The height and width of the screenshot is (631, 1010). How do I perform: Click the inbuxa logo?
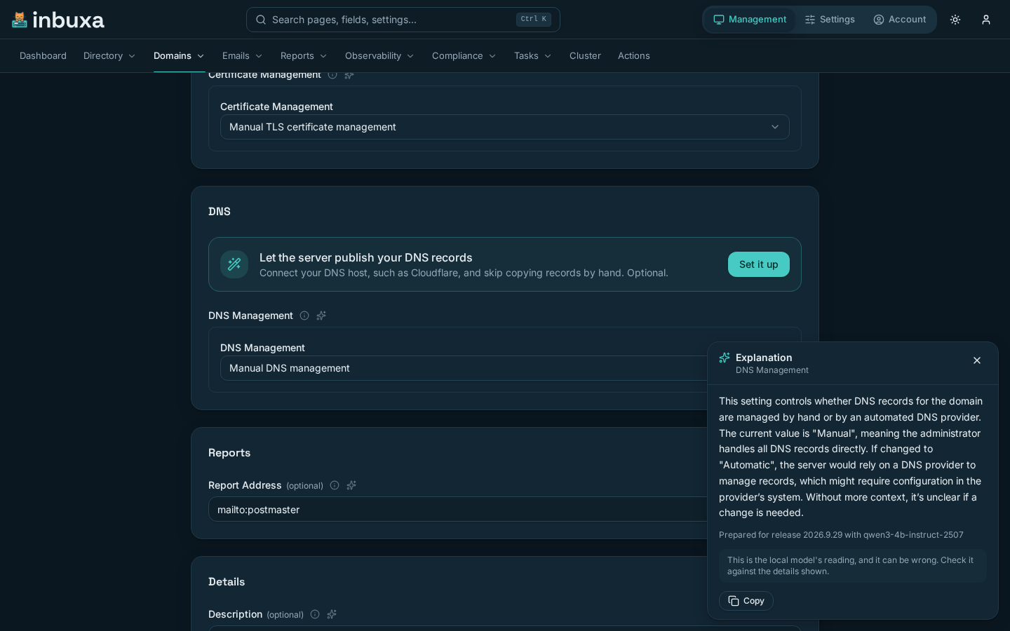pyautogui.click(x=58, y=20)
